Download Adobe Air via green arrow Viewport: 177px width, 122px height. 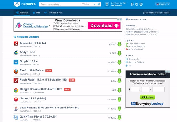[119, 44]
